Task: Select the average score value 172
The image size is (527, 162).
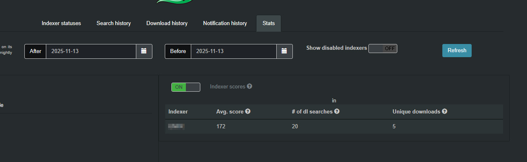Action: click(221, 127)
